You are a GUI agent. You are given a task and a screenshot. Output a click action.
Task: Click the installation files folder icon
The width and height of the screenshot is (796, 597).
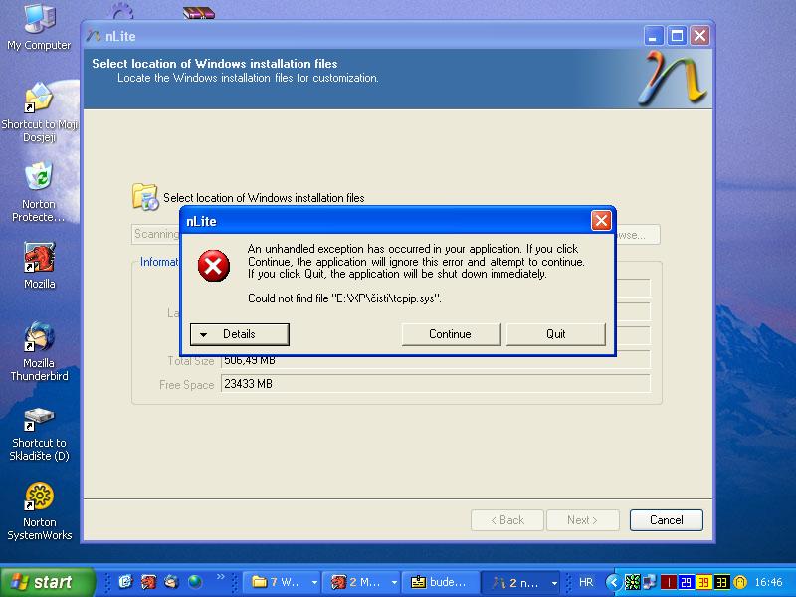(x=145, y=197)
